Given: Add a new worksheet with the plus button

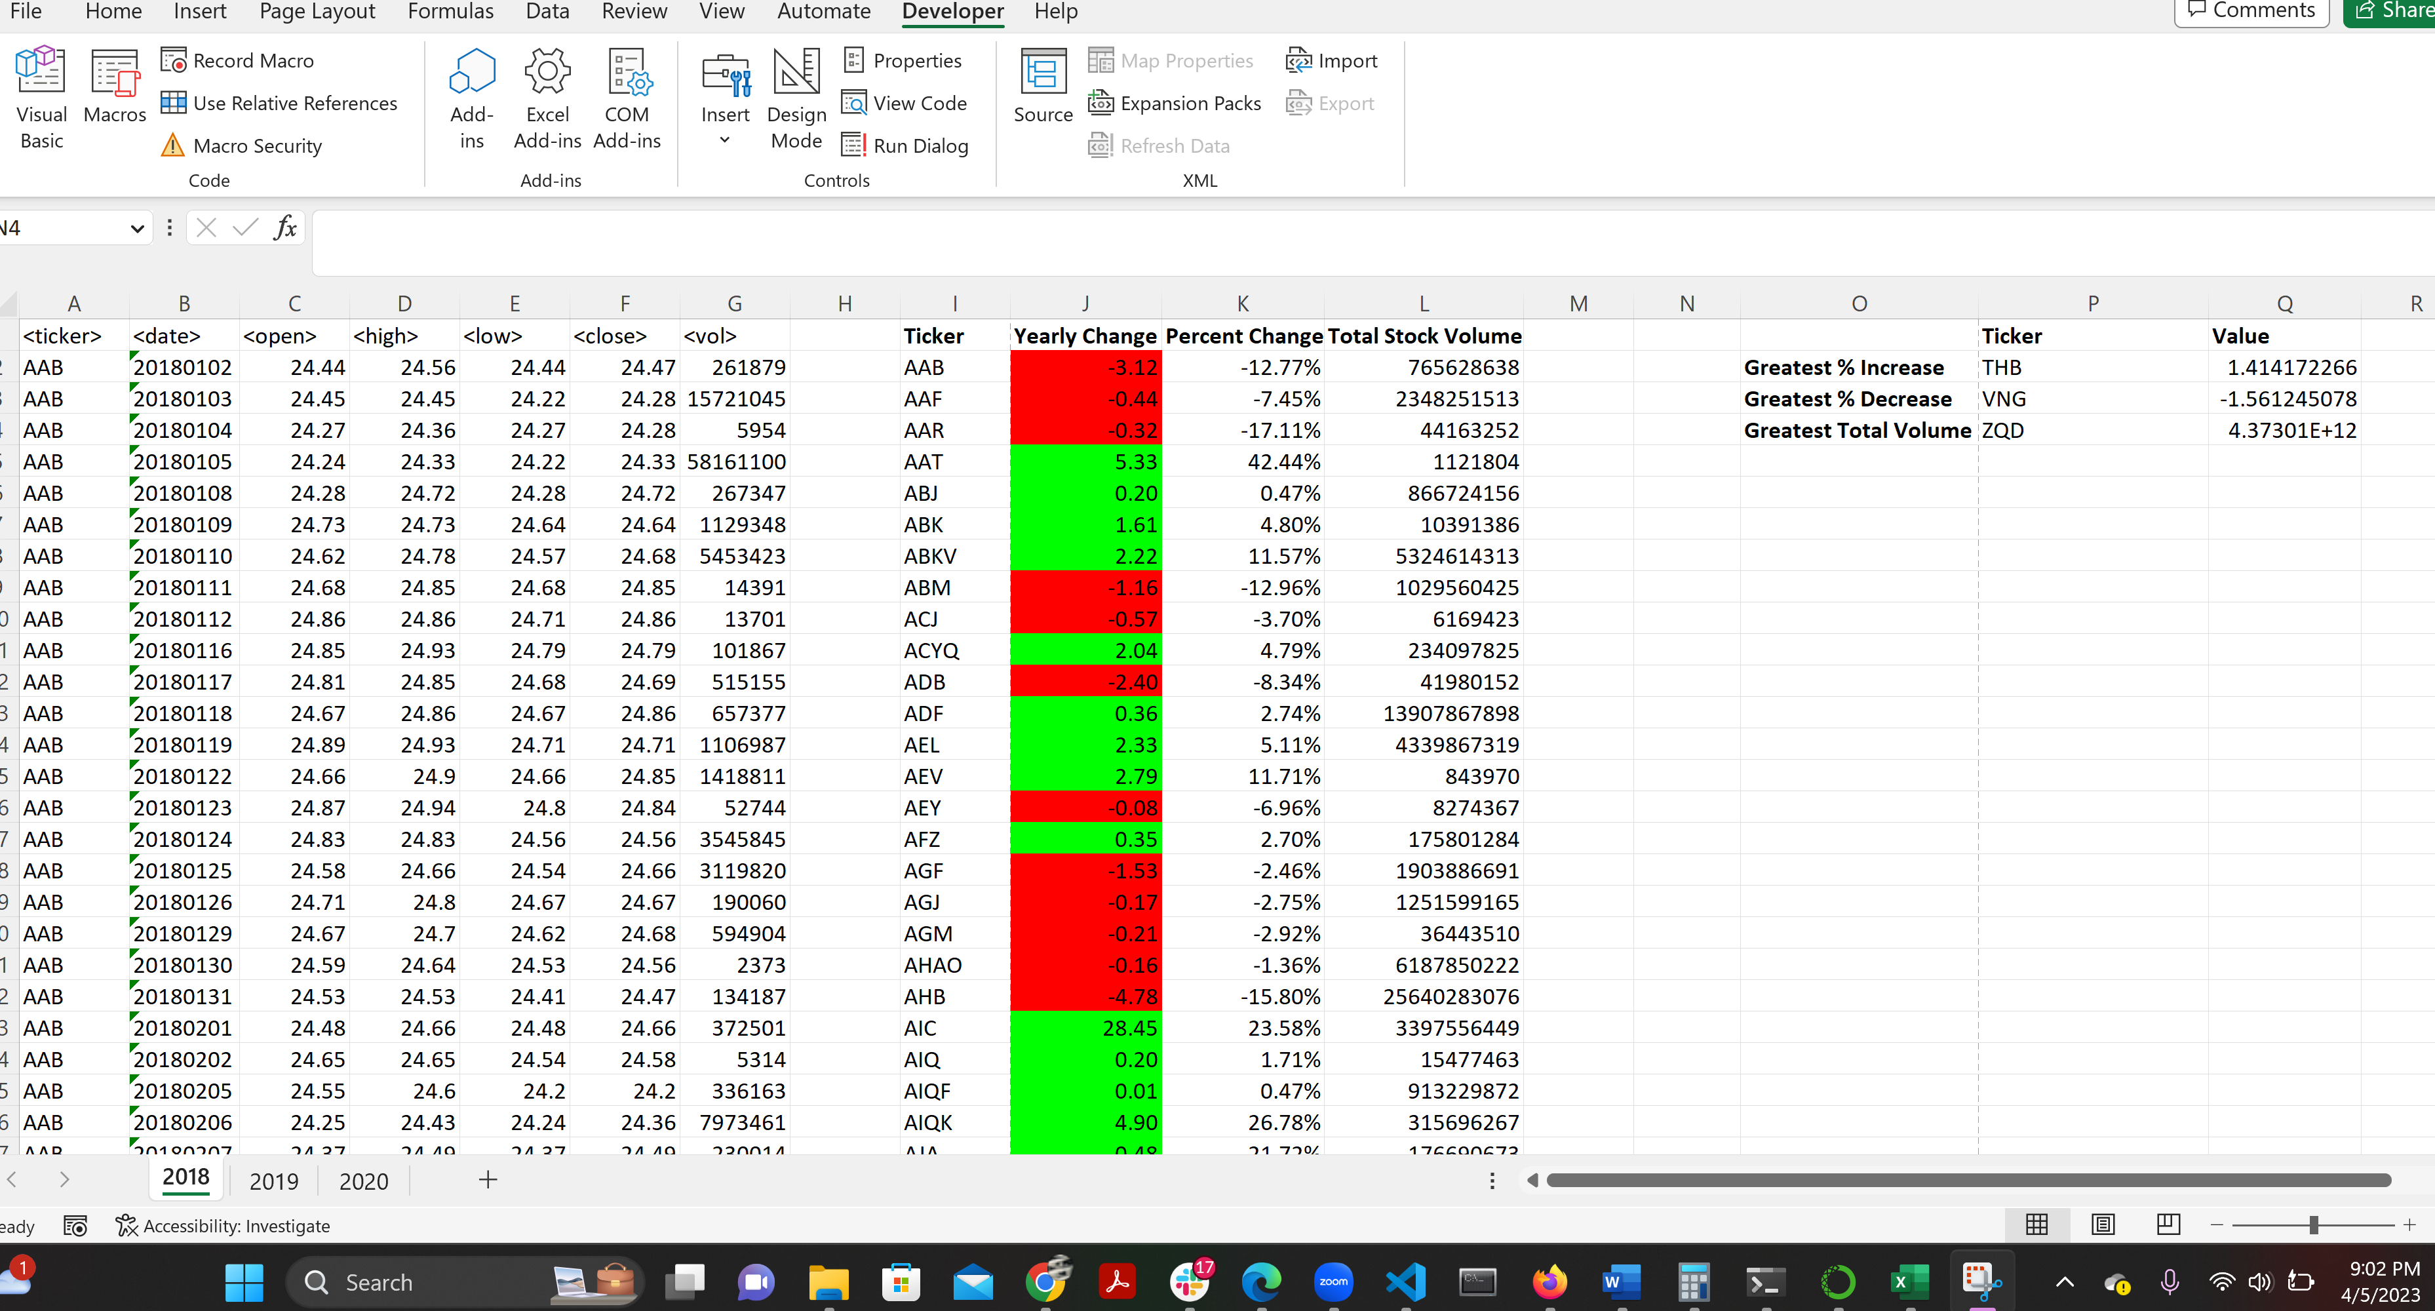Looking at the screenshot, I should pos(487,1181).
